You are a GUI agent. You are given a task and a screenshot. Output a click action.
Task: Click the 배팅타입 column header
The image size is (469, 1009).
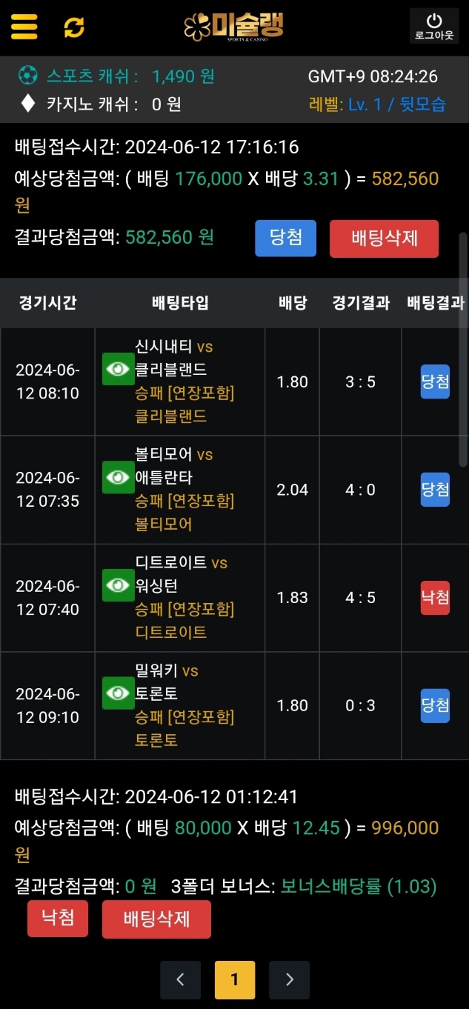180,302
